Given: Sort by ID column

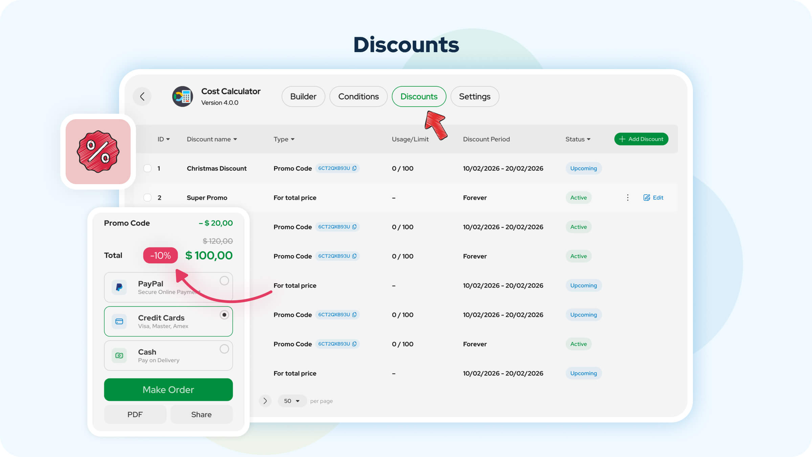Looking at the screenshot, I should (x=164, y=139).
